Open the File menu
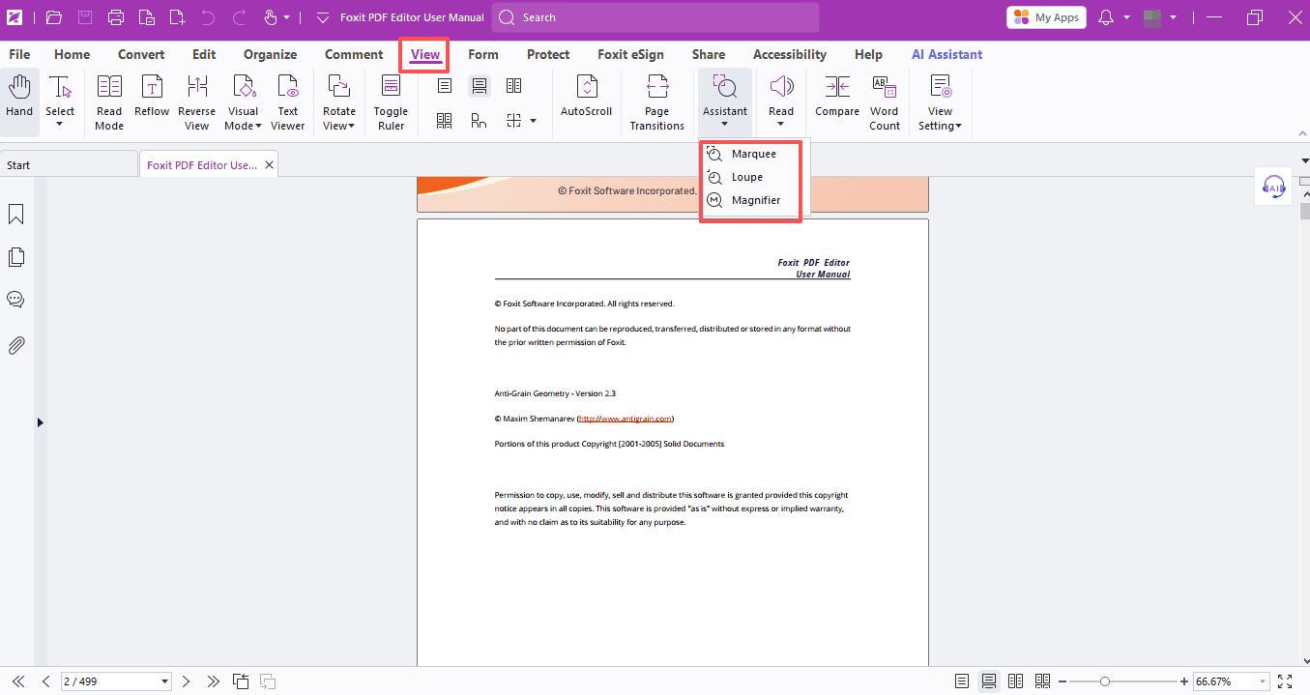 pos(19,54)
